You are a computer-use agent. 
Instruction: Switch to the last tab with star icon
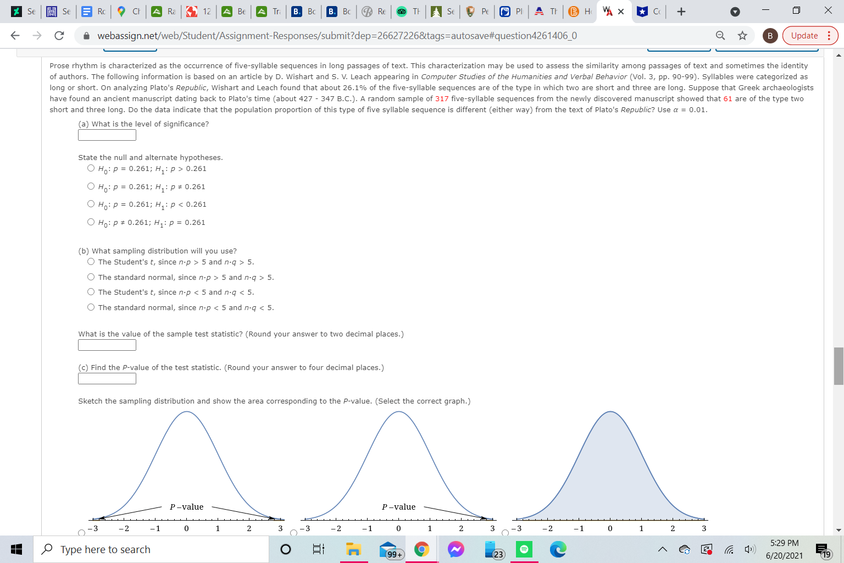tap(648, 12)
